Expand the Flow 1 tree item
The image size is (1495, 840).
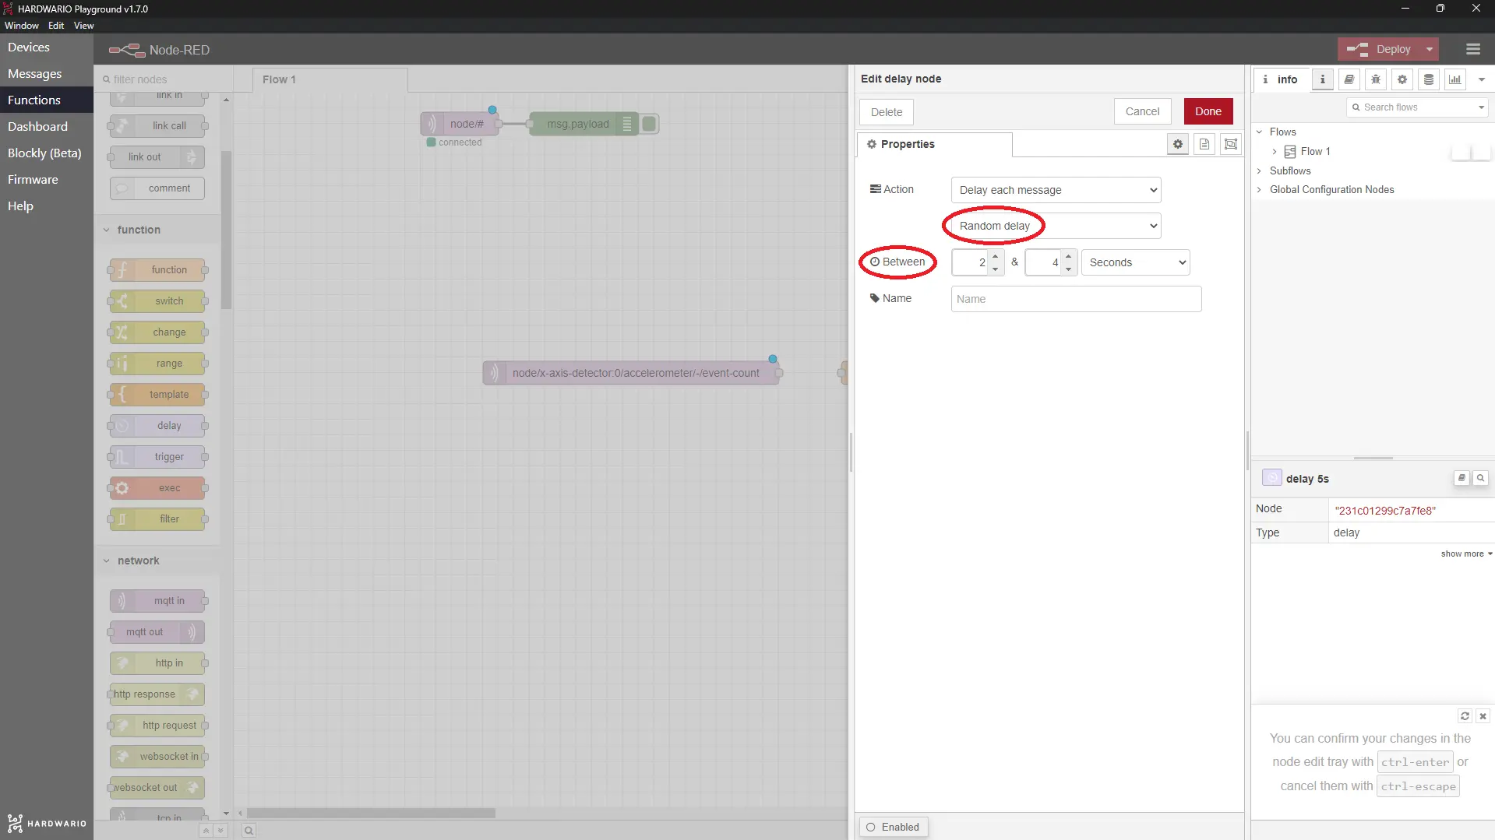pos(1275,152)
